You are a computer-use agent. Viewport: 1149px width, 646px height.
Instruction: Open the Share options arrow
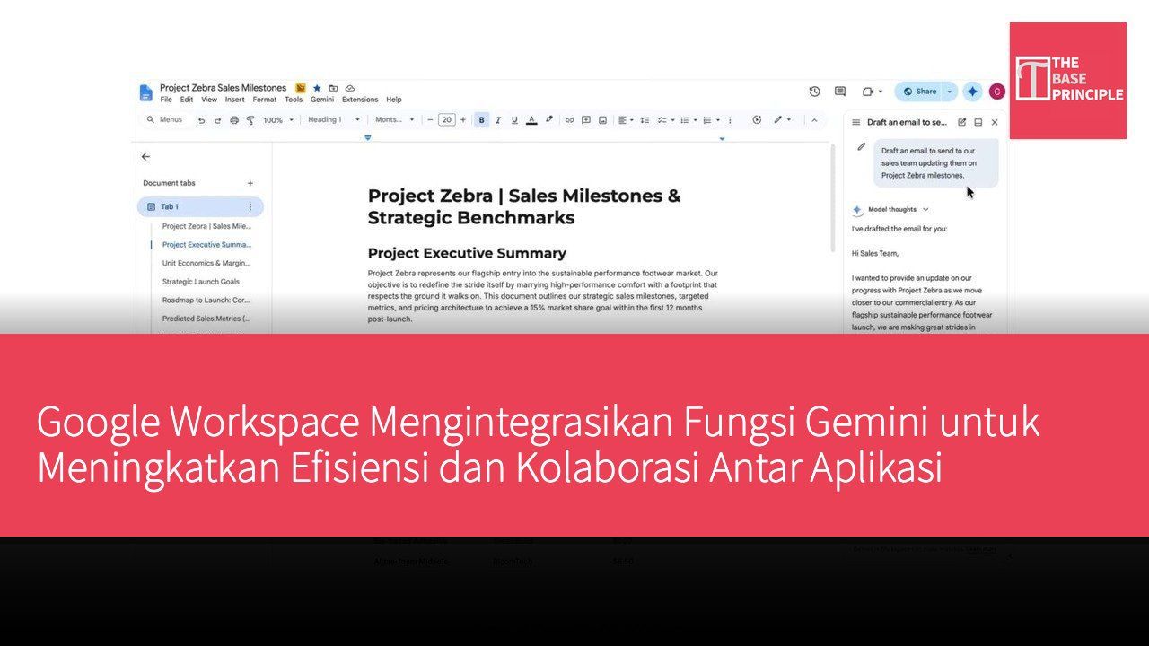[x=950, y=92]
